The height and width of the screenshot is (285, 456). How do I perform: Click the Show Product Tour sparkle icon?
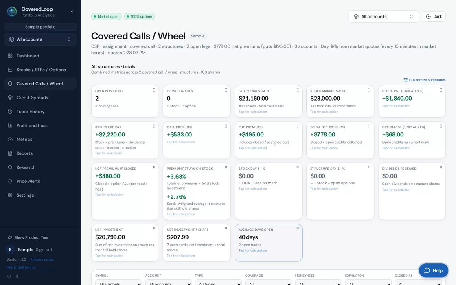click(10, 238)
